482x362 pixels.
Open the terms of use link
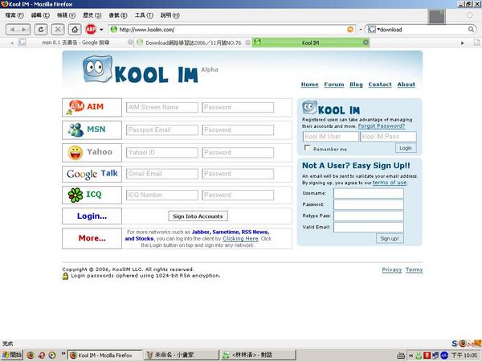point(390,183)
